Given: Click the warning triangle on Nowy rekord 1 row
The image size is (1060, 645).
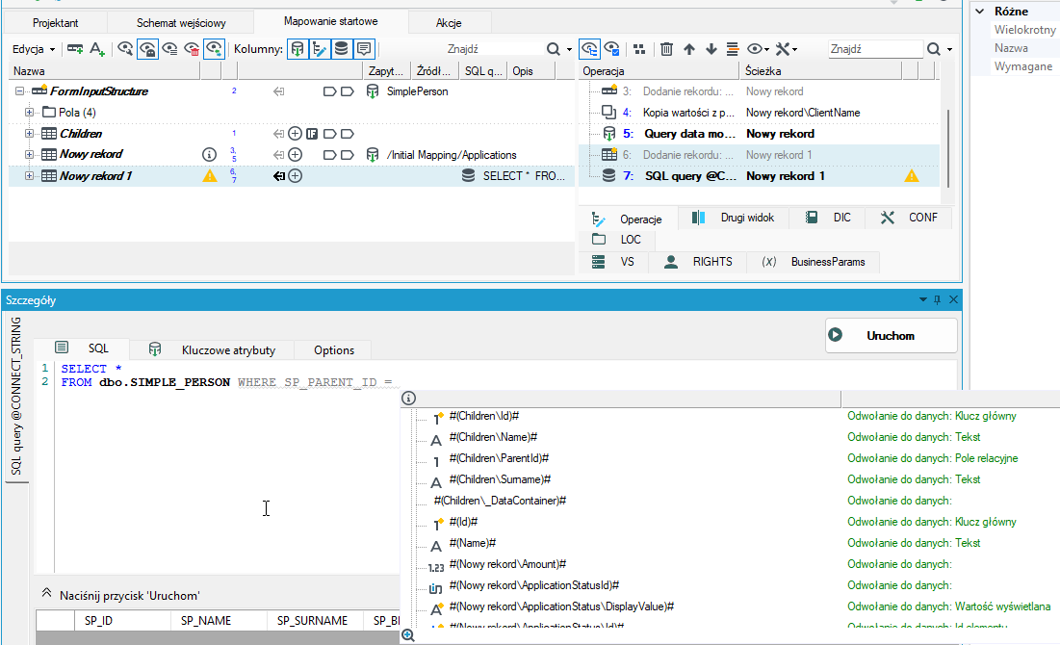Looking at the screenshot, I should point(210,176).
